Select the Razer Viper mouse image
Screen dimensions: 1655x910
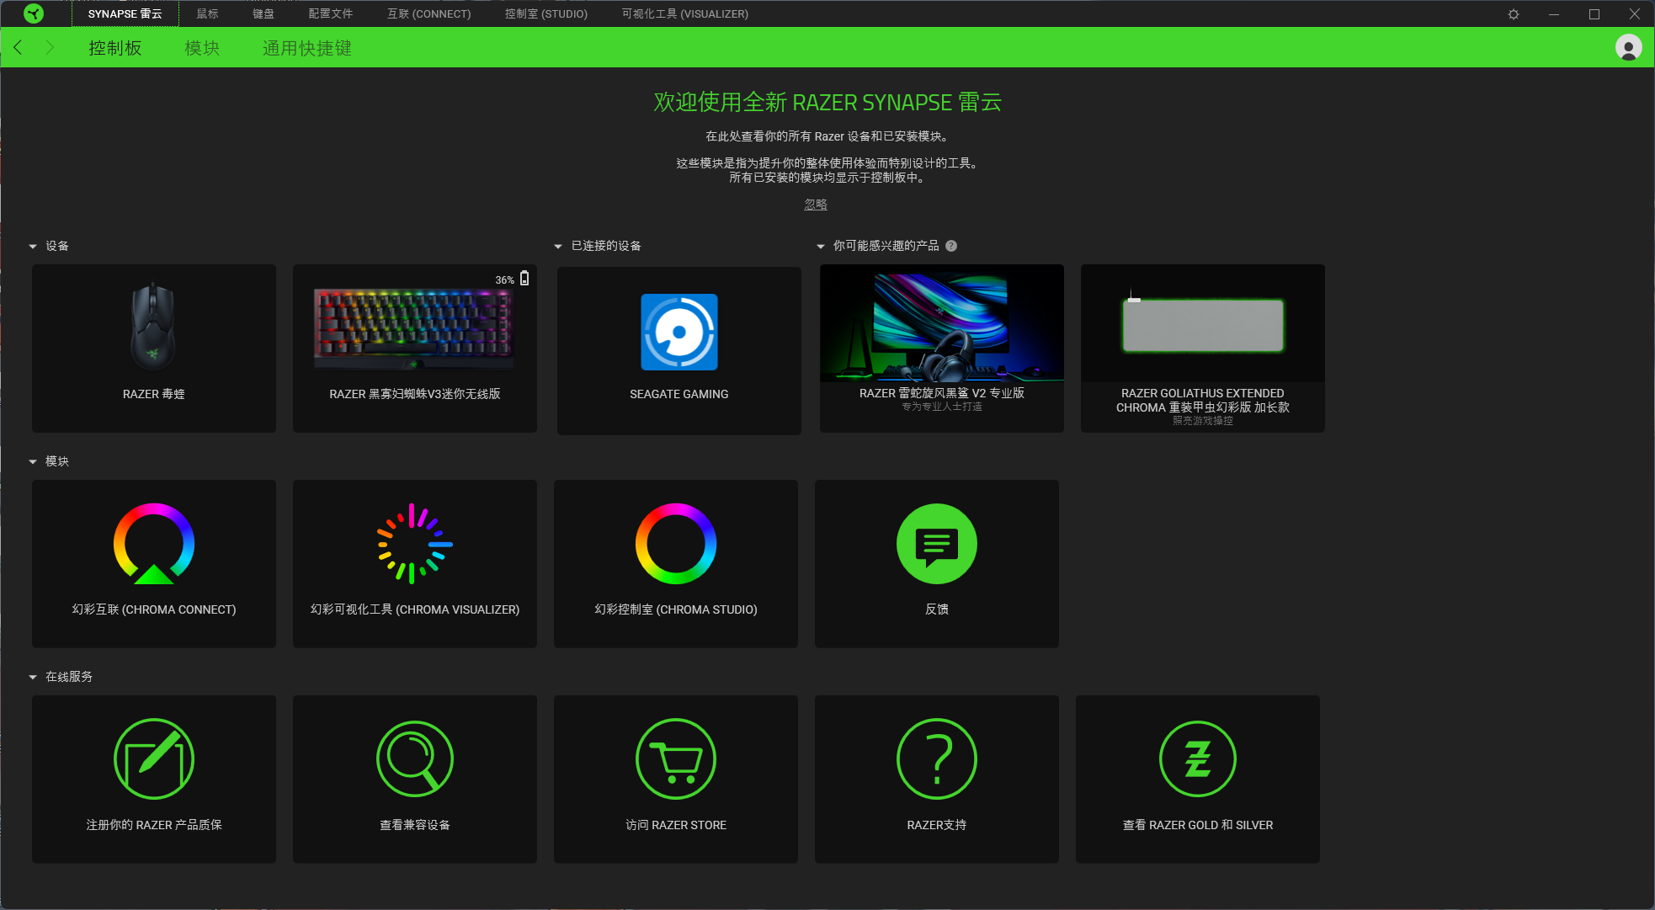tap(153, 327)
